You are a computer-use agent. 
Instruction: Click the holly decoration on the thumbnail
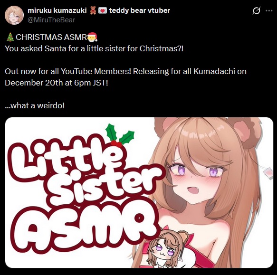point(120,136)
